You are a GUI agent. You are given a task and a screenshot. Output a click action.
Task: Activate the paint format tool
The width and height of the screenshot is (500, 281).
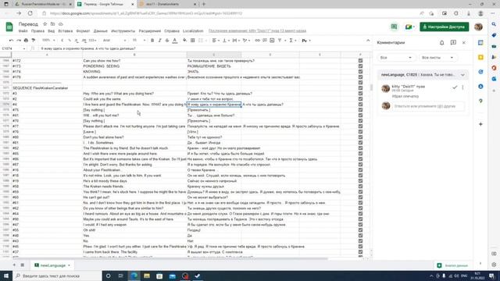click(x=33, y=41)
